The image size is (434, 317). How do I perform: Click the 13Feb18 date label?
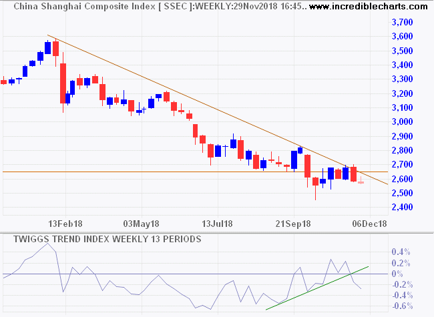pyautogui.click(x=65, y=224)
